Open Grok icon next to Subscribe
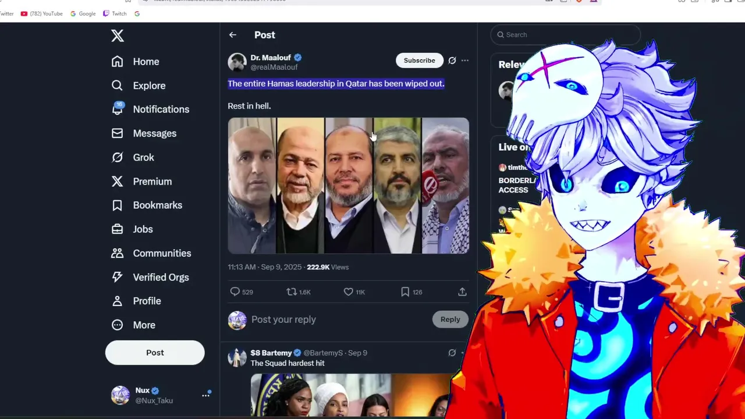The width and height of the screenshot is (745, 419). point(452,61)
